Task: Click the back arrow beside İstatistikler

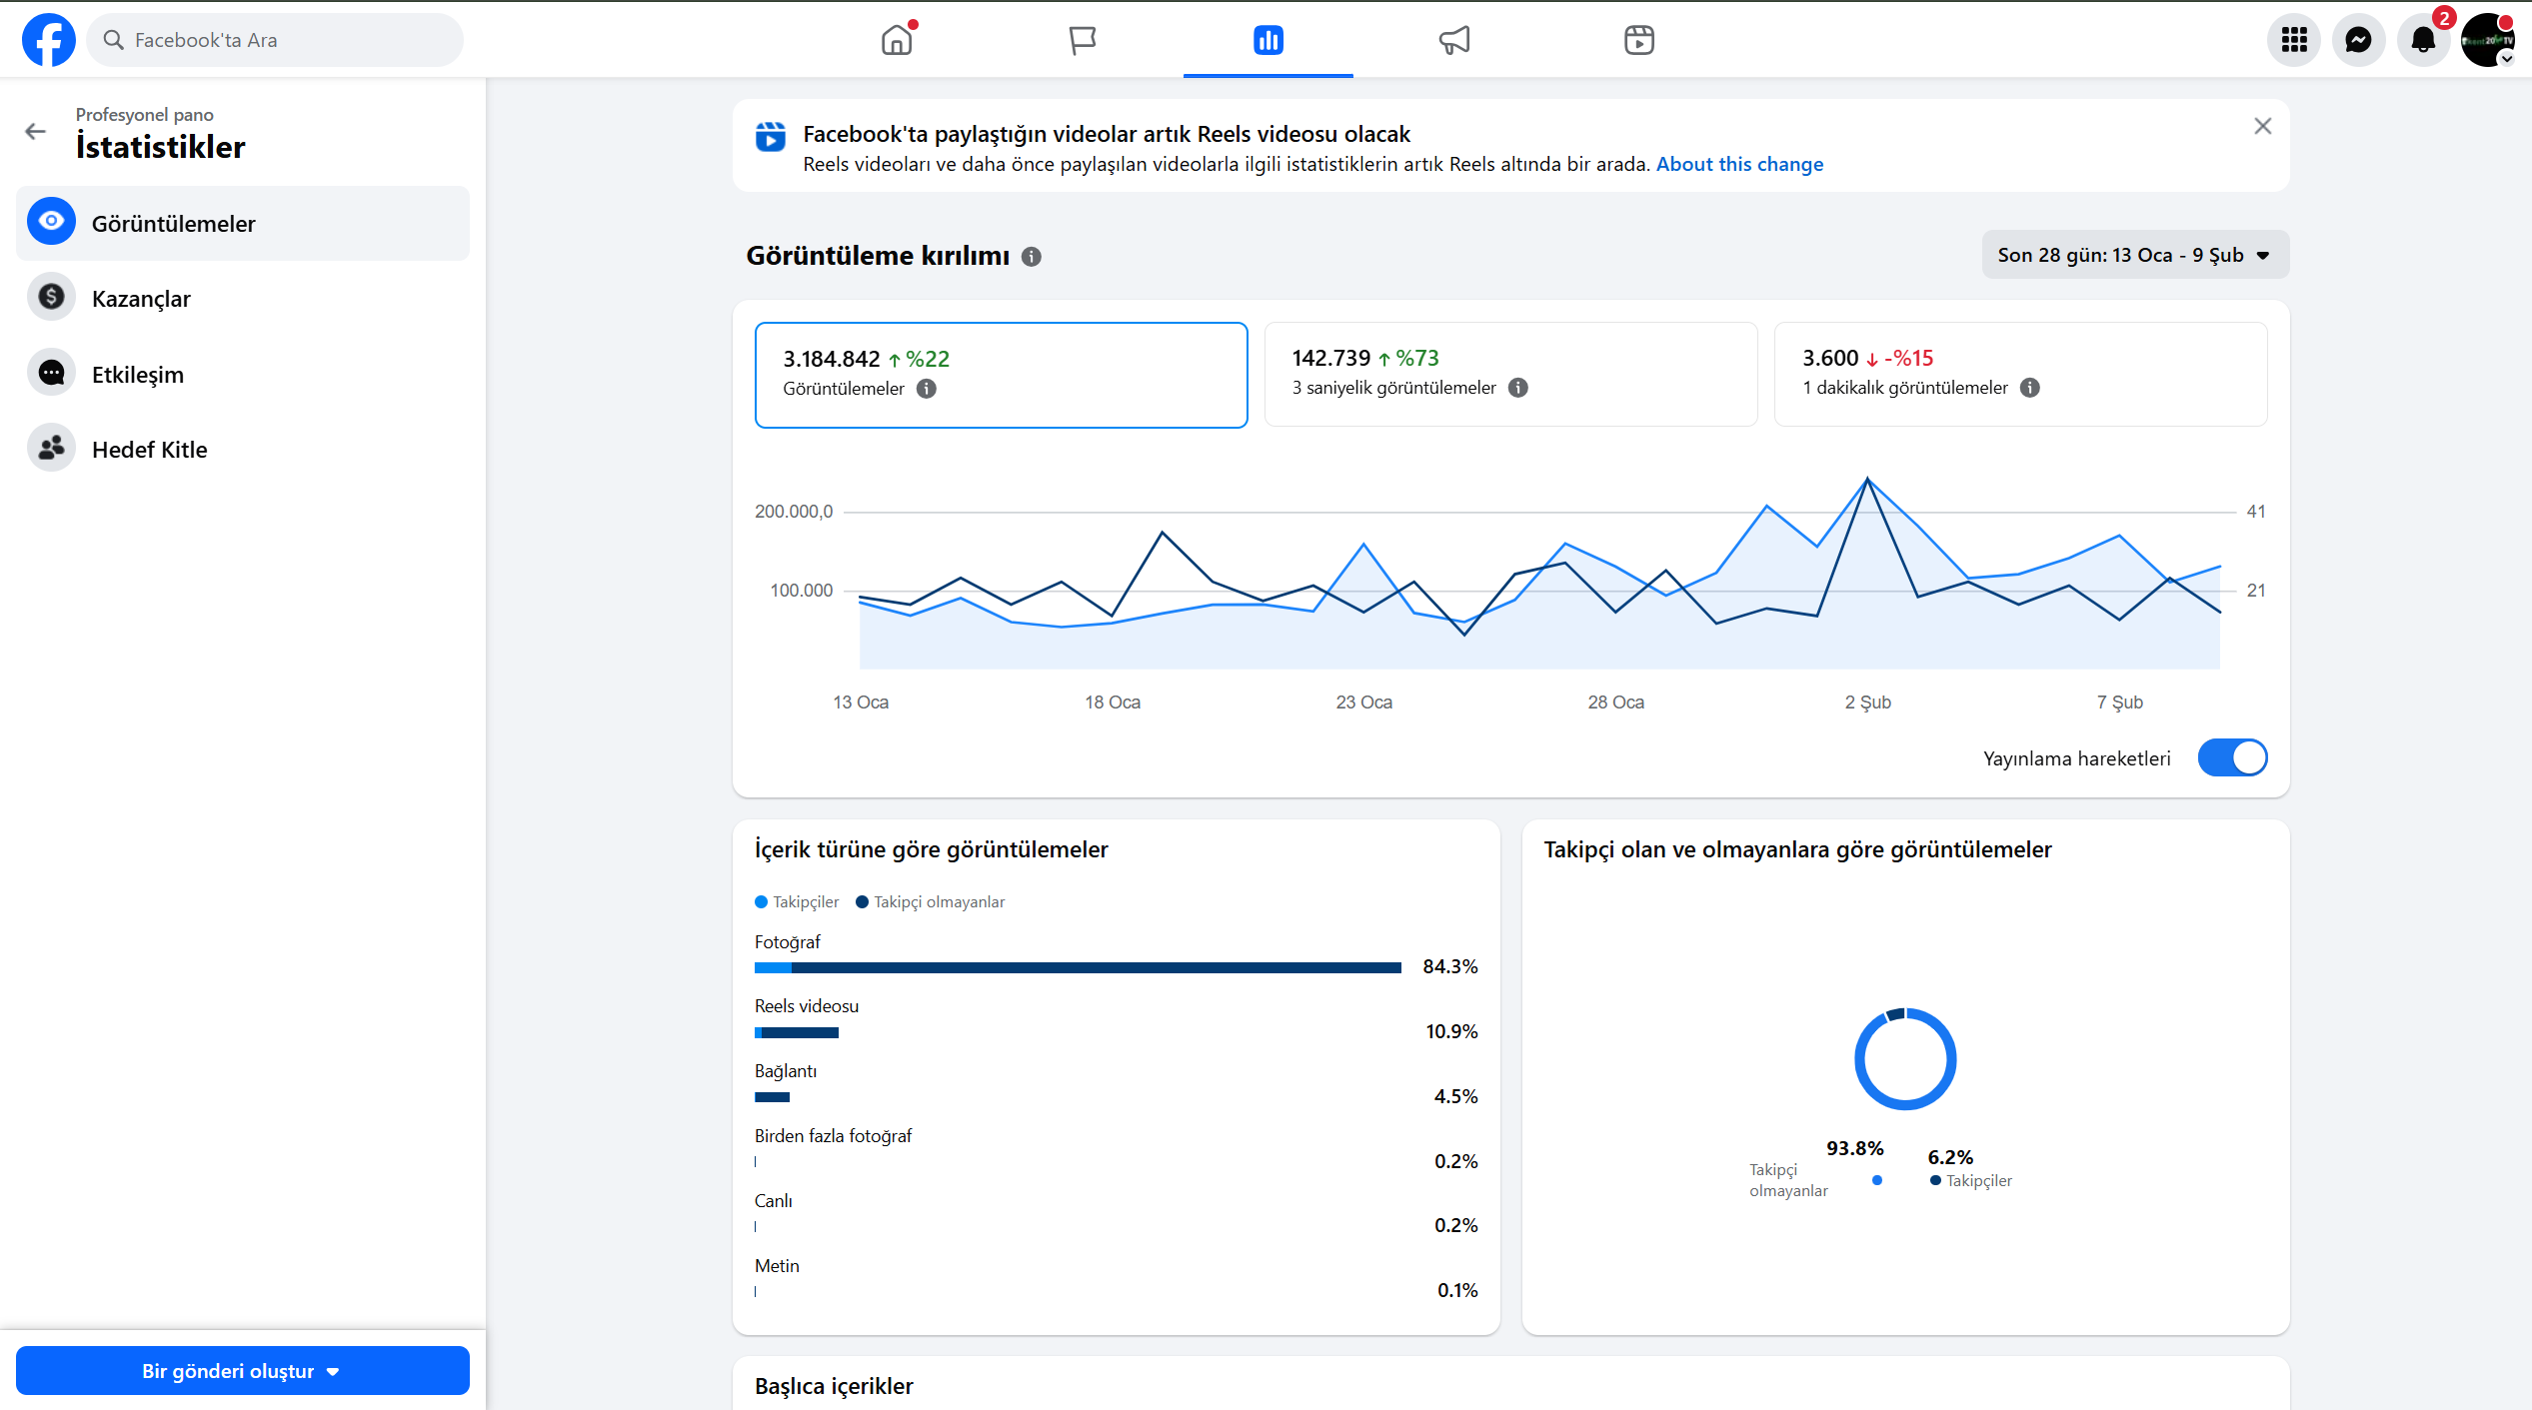Action: [x=36, y=132]
